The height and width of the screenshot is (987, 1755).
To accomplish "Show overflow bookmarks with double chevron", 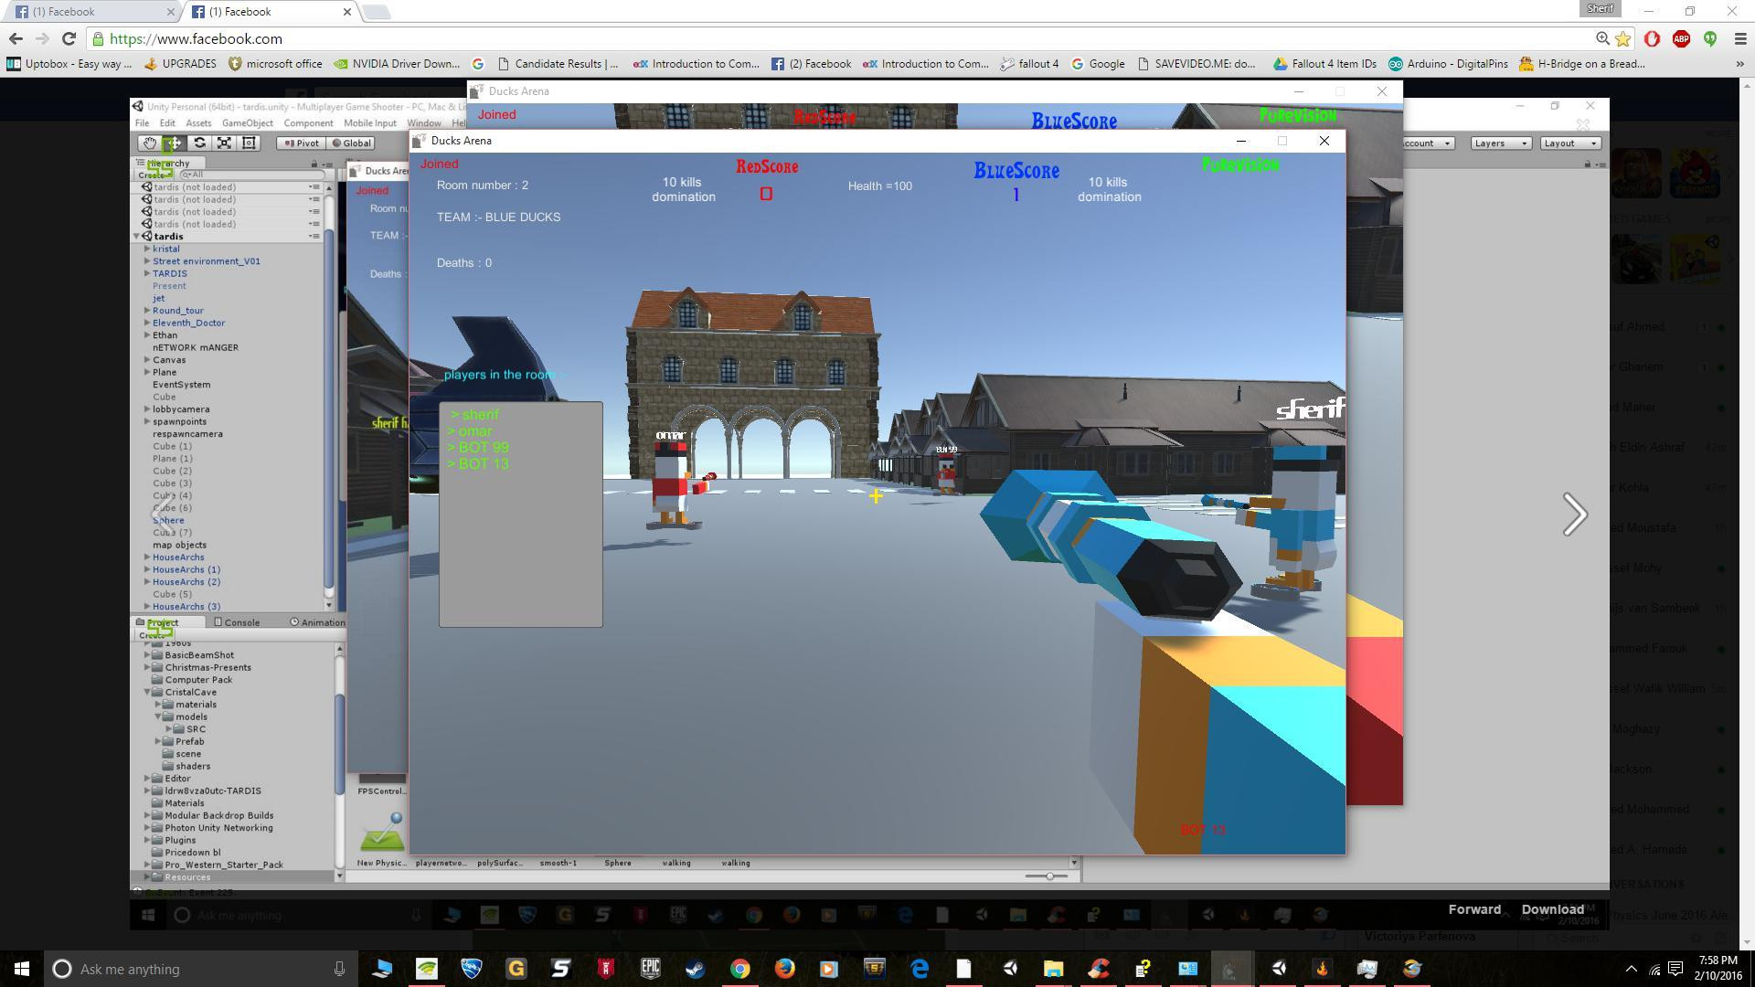I will (1739, 64).
